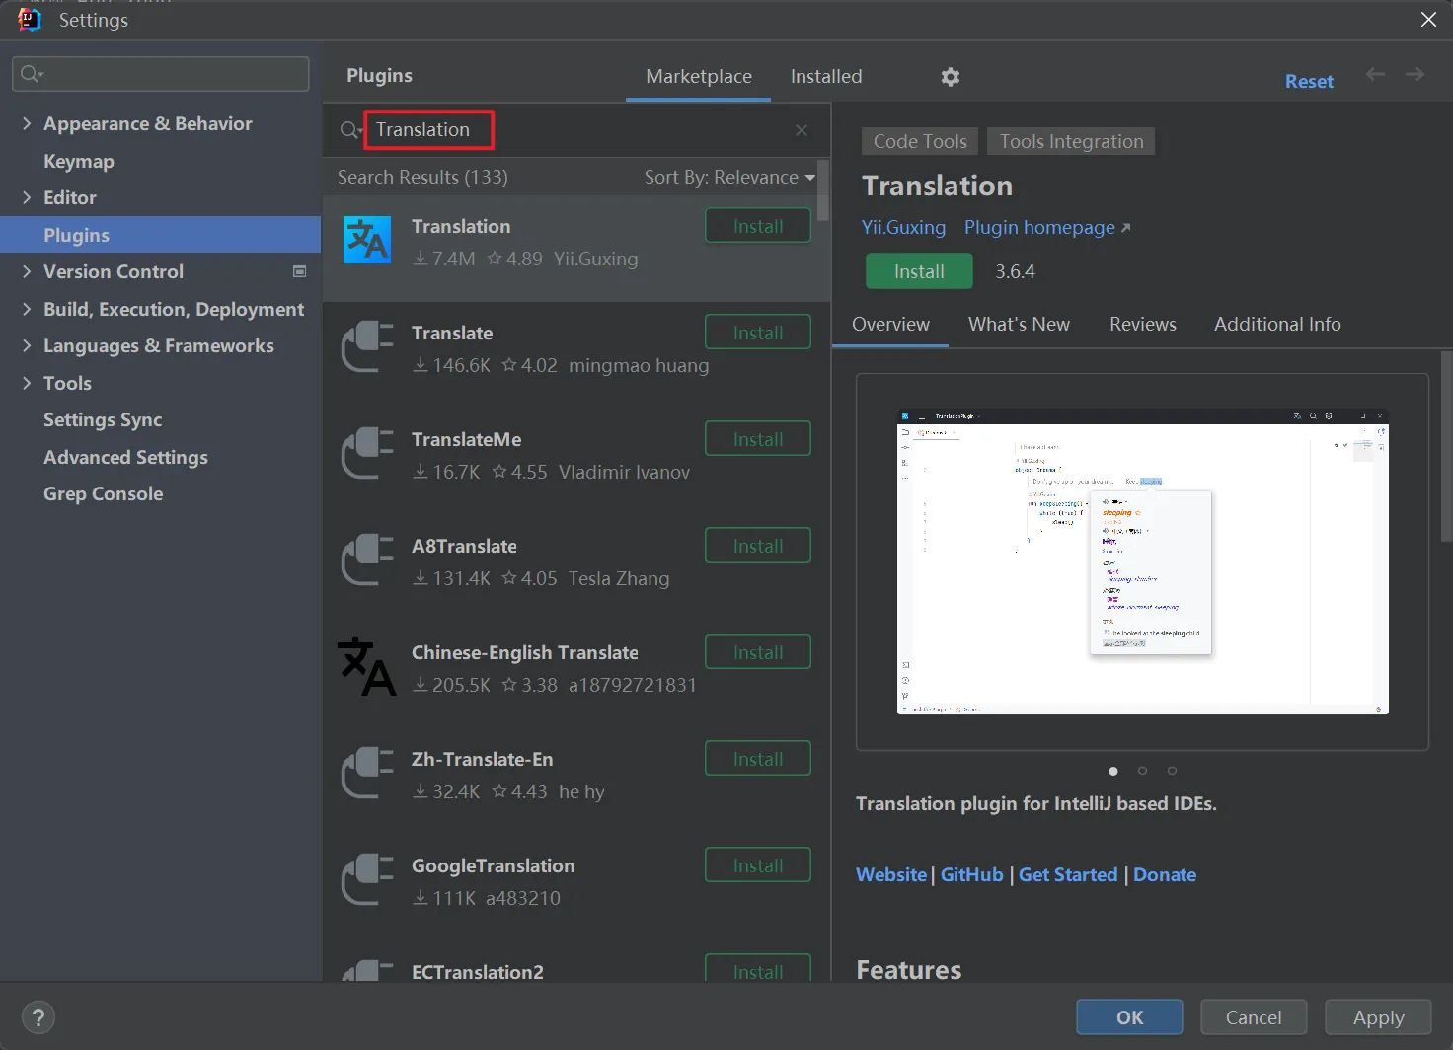Click the plugin search magnifier icon
Viewport: 1453px width, 1050px height.
coord(350,130)
